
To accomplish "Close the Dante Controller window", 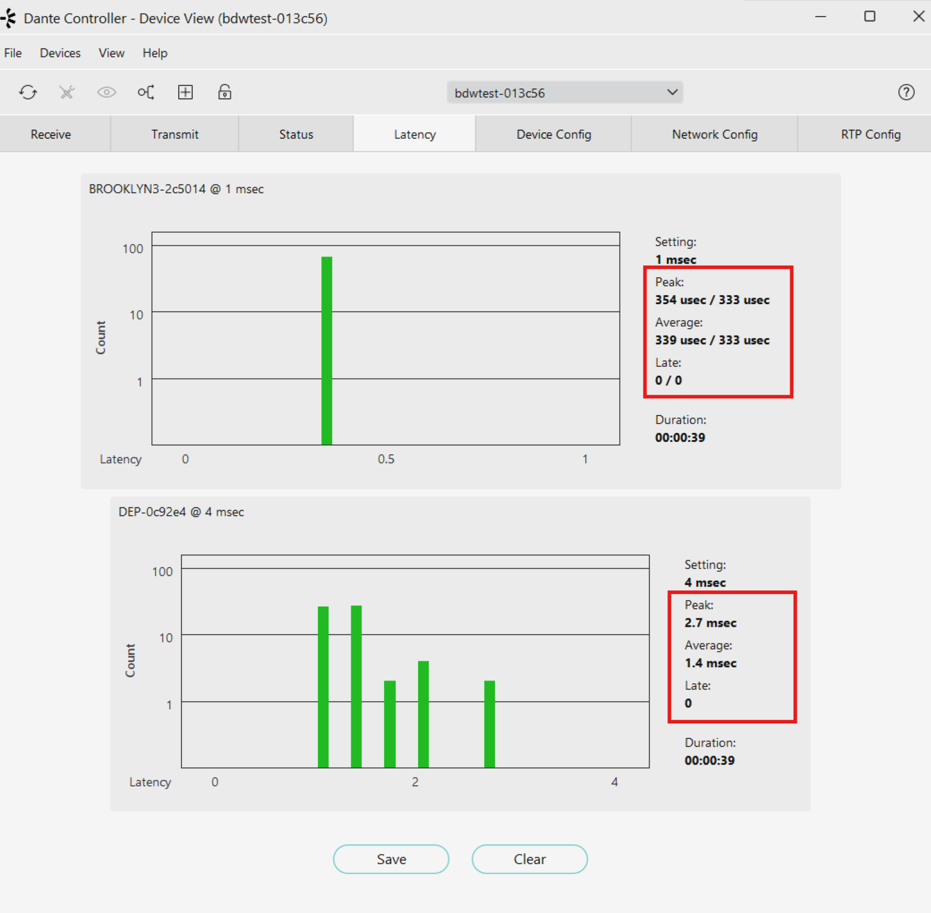I will tap(918, 17).
